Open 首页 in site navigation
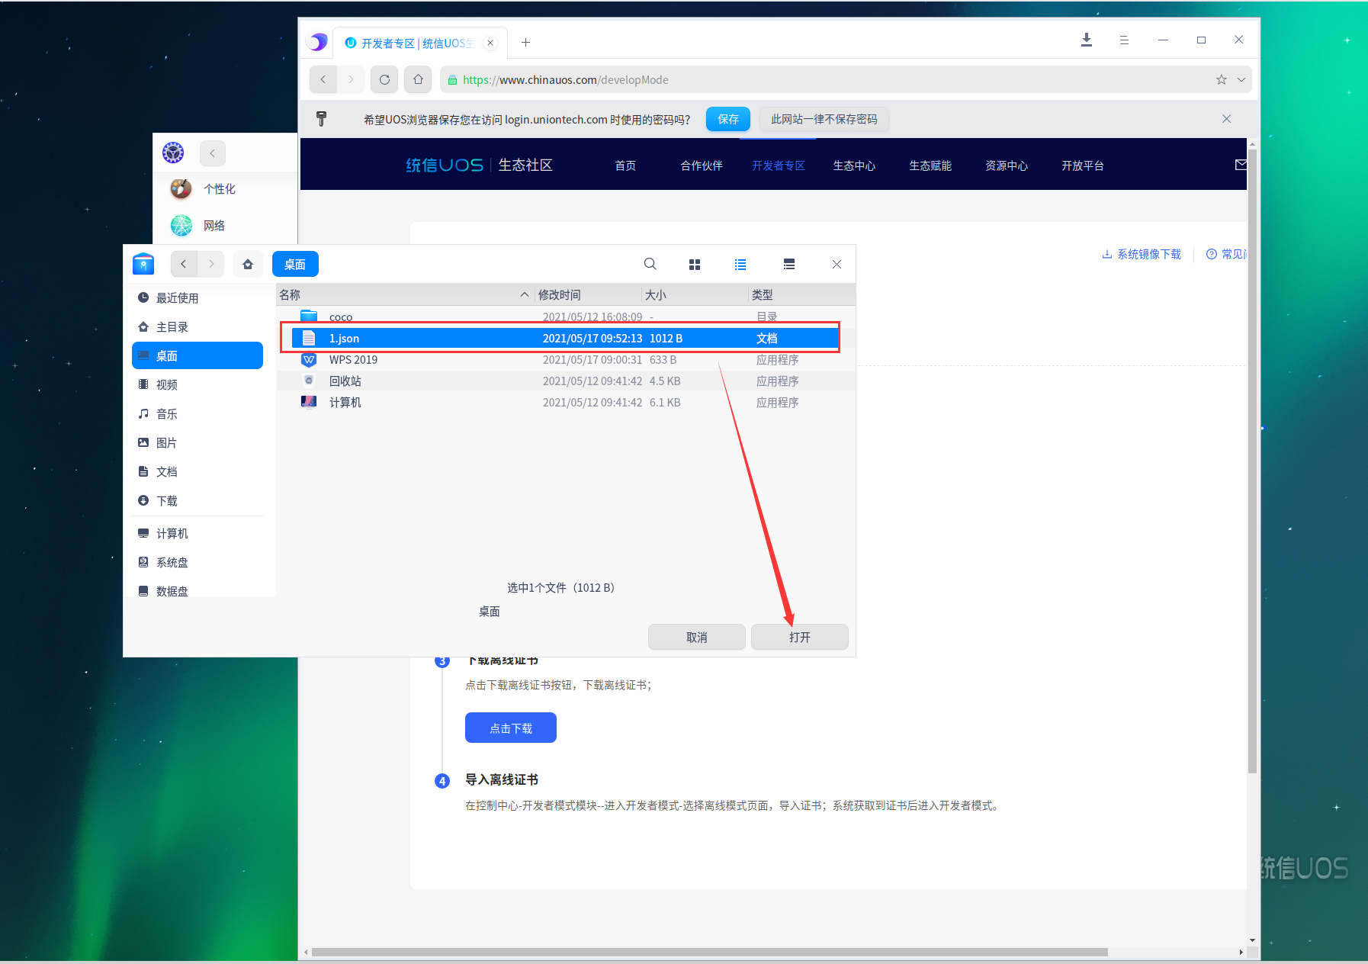 [x=625, y=165]
